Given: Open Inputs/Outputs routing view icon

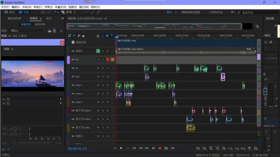Looking at the screenshot, I should tap(69, 36).
